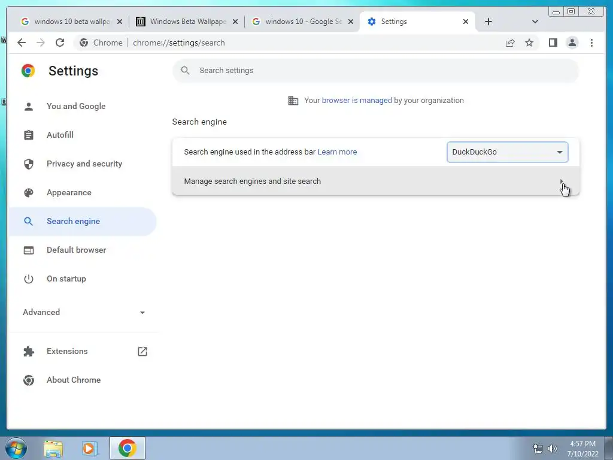Open Autofill settings section

coord(83,135)
